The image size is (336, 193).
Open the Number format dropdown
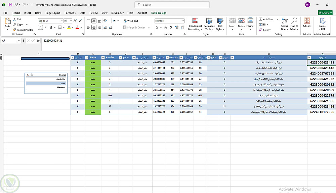click(183, 21)
